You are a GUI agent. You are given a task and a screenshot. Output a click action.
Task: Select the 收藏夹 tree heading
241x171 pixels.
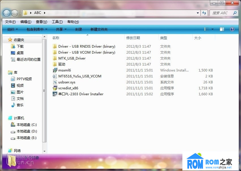[19, 40]
